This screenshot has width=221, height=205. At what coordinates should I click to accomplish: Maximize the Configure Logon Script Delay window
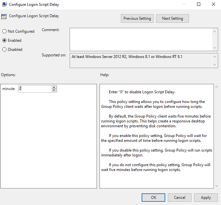coord(199,4)
